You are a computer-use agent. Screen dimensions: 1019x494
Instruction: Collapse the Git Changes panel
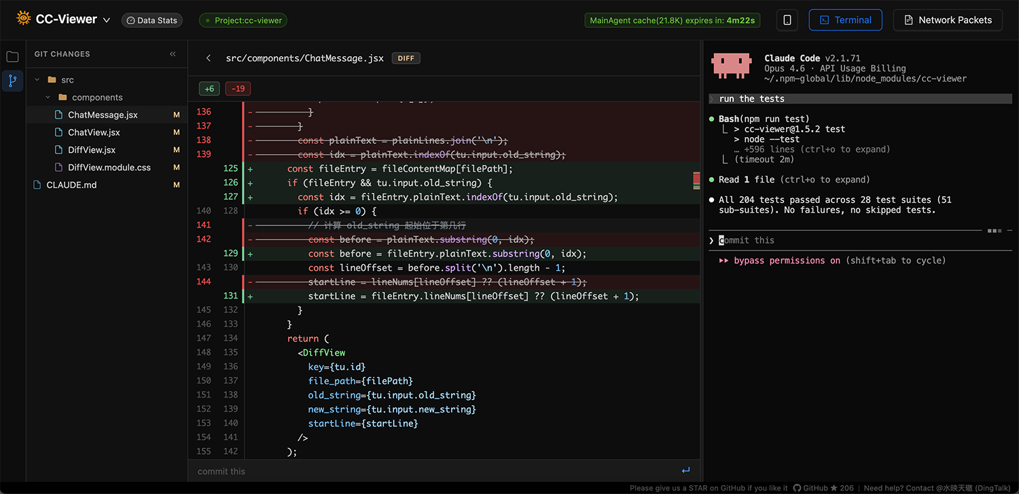(x=173, y=54)
